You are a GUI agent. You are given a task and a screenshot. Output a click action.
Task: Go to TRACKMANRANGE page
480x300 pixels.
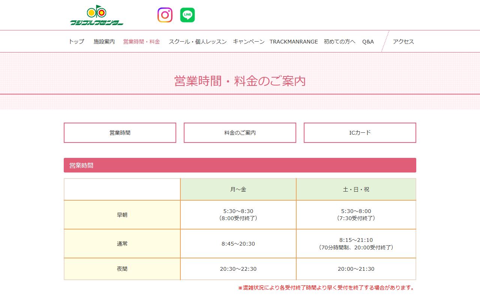tap(294, 42)
